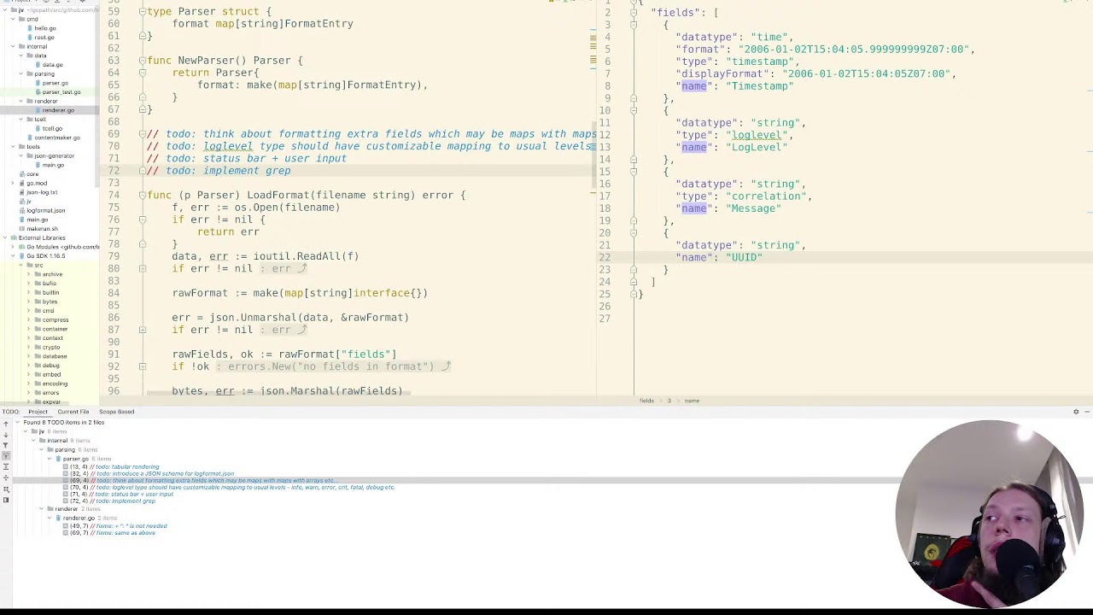Collapse External Libraries node
This screenshot has width=1093, height=615.
click(7, 237)
